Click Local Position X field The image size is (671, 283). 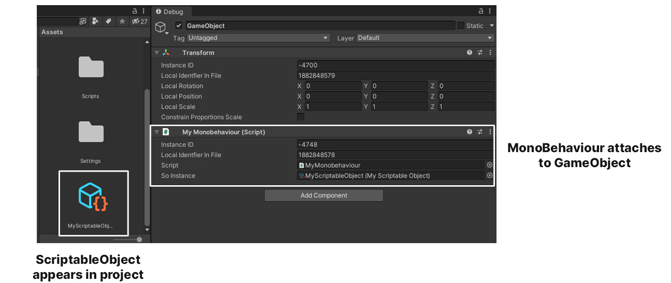333,96
